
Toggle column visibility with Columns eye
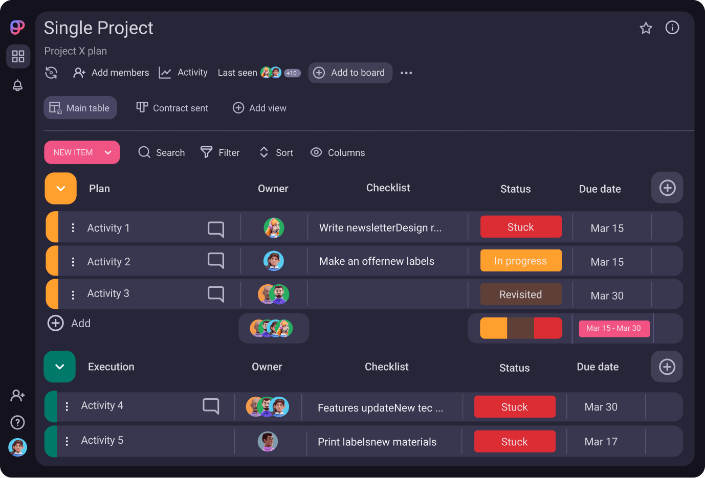pos(337,152)
